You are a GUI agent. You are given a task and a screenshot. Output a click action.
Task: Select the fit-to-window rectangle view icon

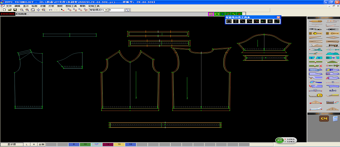point(33,10)
